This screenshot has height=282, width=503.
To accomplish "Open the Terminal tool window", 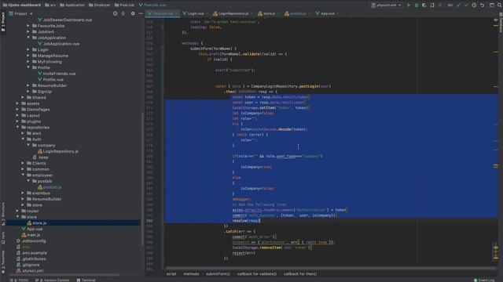I will (86, 280).
